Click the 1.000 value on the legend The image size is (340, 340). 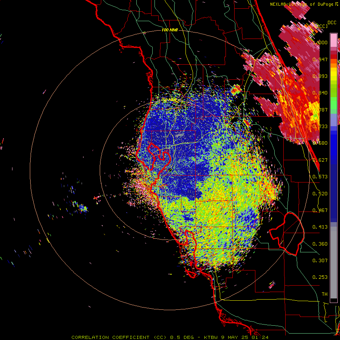tap(320, 42)
